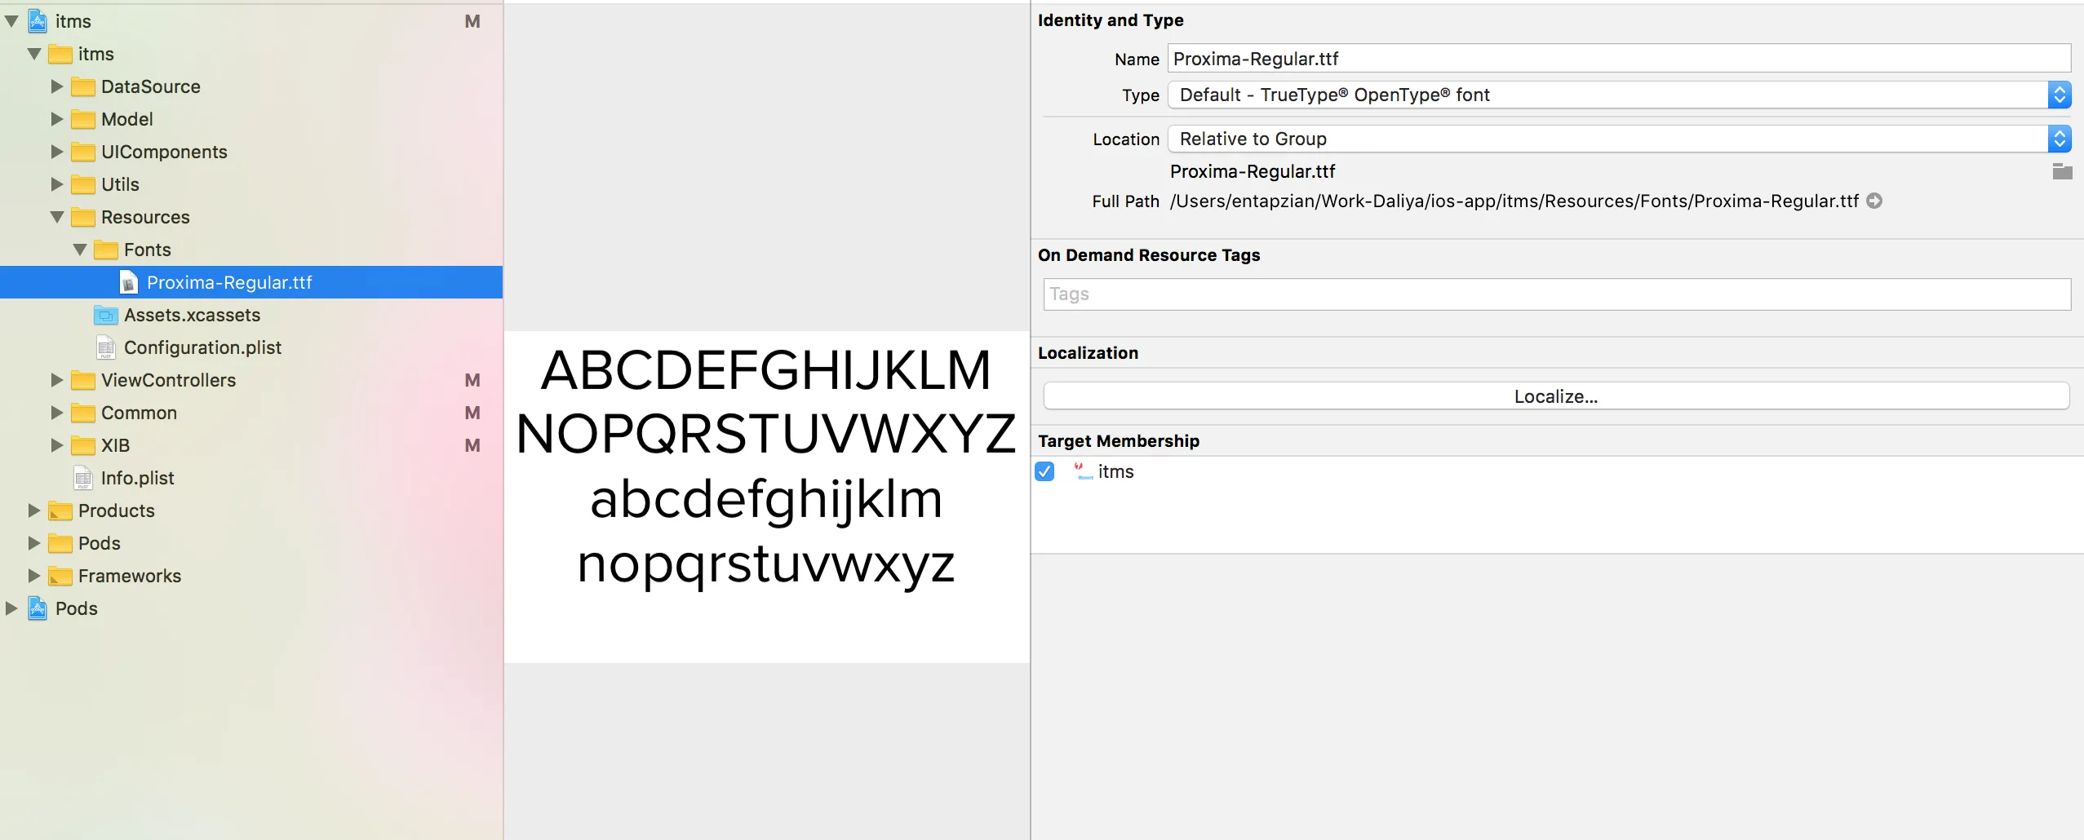Select the Frameworks group name

pyautogui.click(x=130, y=576)
